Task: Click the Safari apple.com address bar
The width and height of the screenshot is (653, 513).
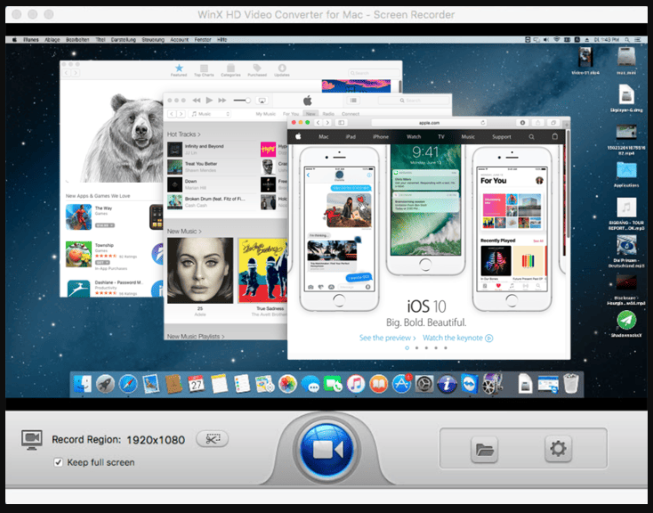Action: pyautogui.click(x=429, y=123)
